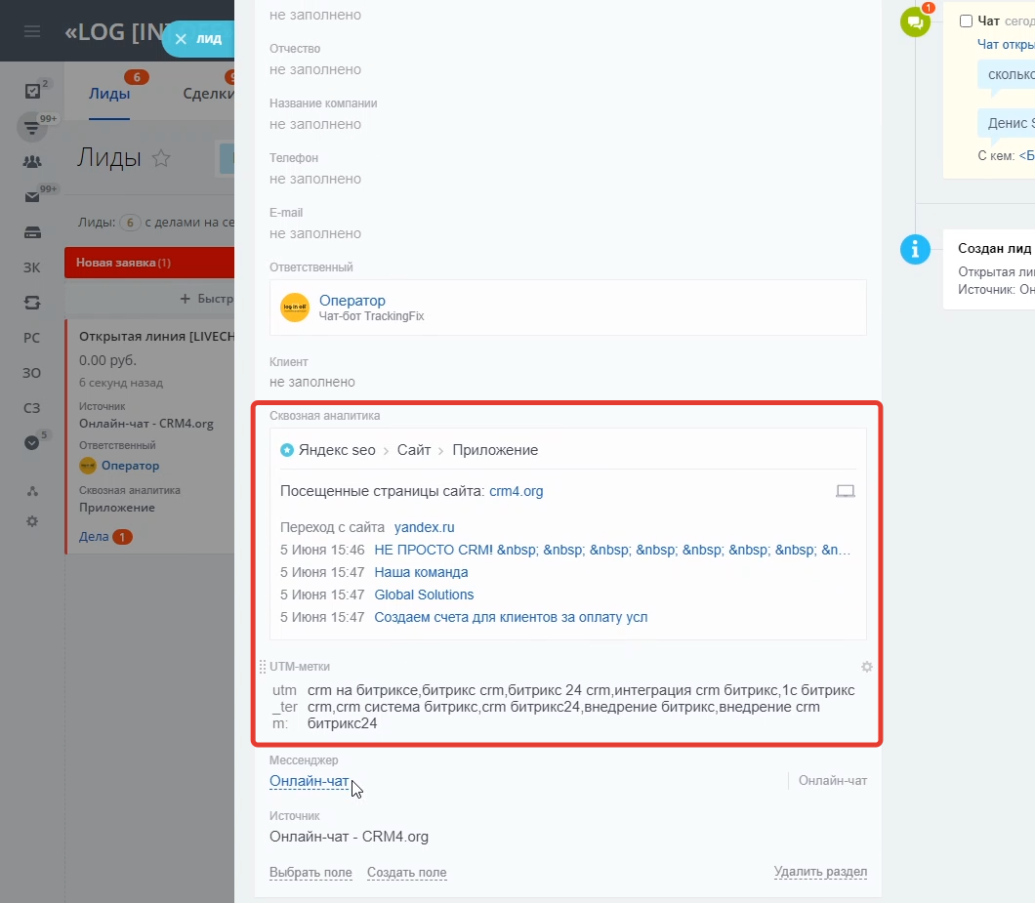This screenshot has height=903, width=1035.
Task: Click the Телефон не заполнено field
Action: coord(314,179)
